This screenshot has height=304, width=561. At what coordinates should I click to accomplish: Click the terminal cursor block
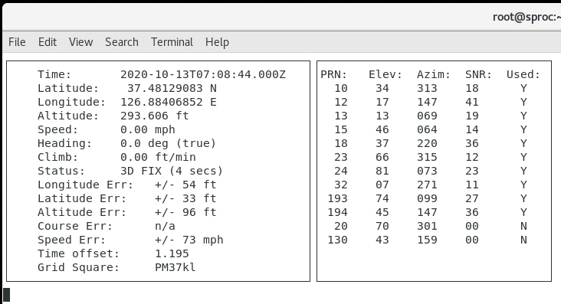coord(6,295)
